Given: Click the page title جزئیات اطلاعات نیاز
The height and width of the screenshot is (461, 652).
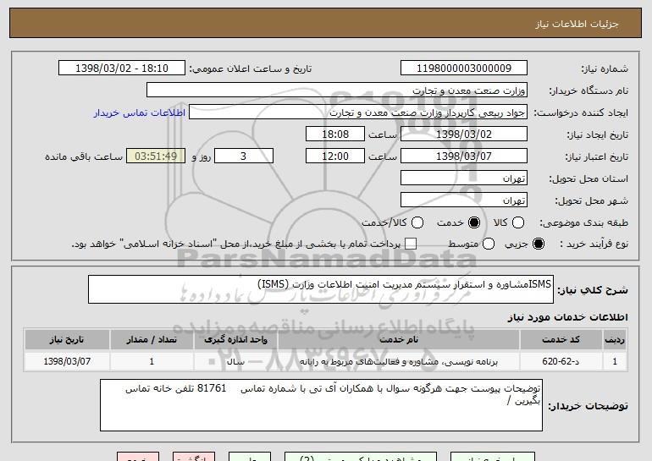Looking at the screenshot, I should pos(577,24).
